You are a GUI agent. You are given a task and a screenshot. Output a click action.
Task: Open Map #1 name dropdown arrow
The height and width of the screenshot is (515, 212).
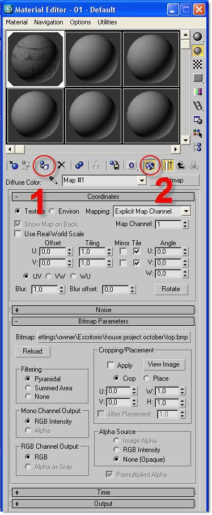(x=142, y=180)
